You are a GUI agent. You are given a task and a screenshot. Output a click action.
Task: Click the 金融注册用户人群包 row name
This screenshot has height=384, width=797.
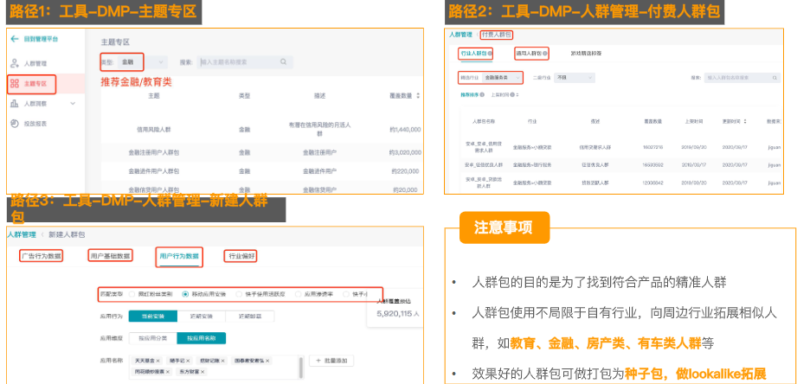[x=153, y=152]
